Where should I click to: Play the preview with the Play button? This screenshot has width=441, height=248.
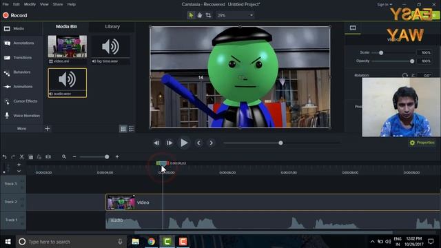click(x=184, y=143)
